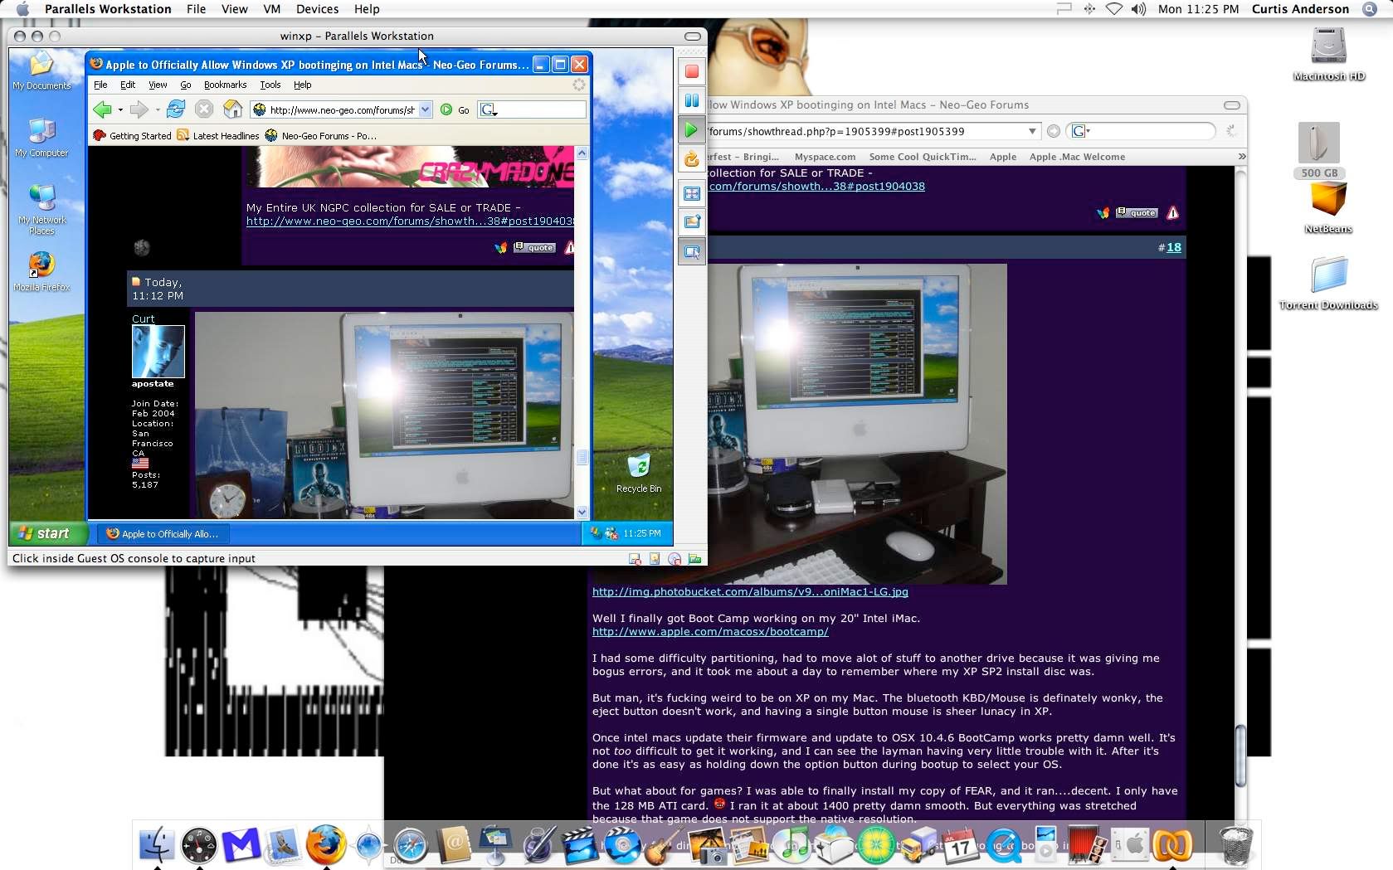The width and height of the screenshot is (1393, 870).
Task: Click the floppy drive status icon in Parallels
Action: 635,559
